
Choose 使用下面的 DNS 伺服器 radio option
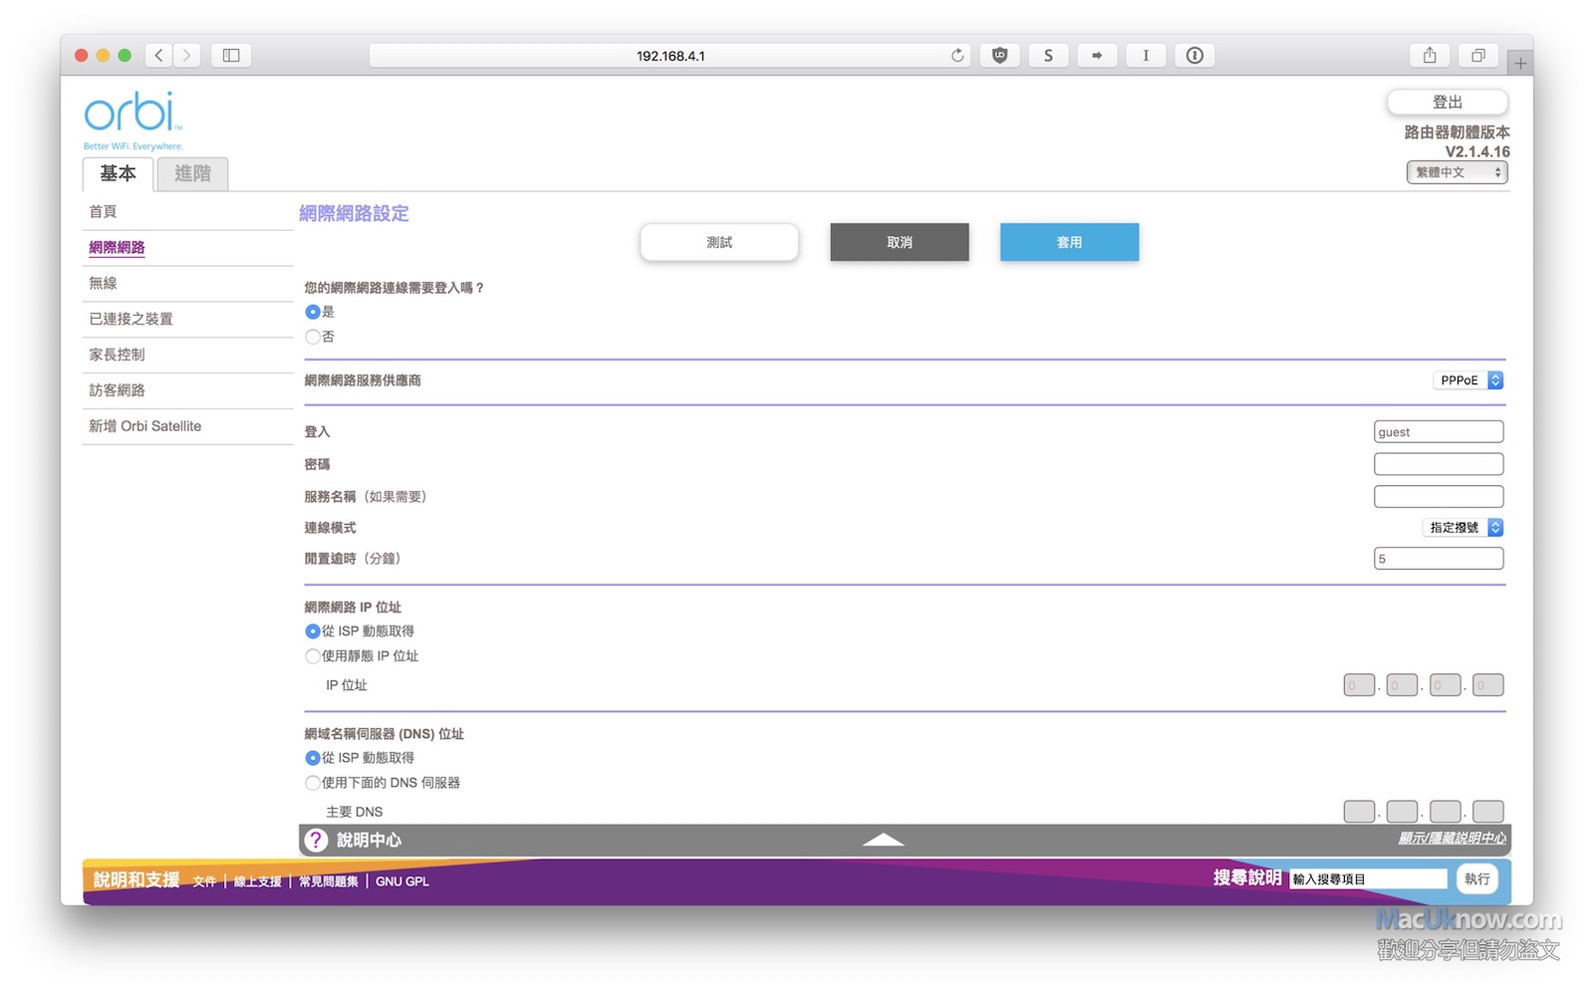pyautogui.click(x=313, y=783)
